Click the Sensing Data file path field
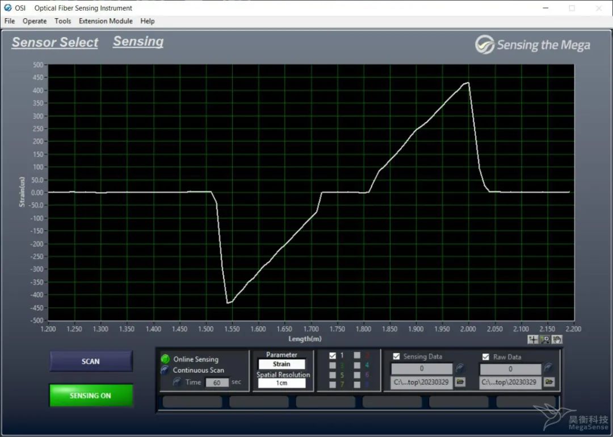The height and width of the screenshot is (437, 613). click(422, 382)
